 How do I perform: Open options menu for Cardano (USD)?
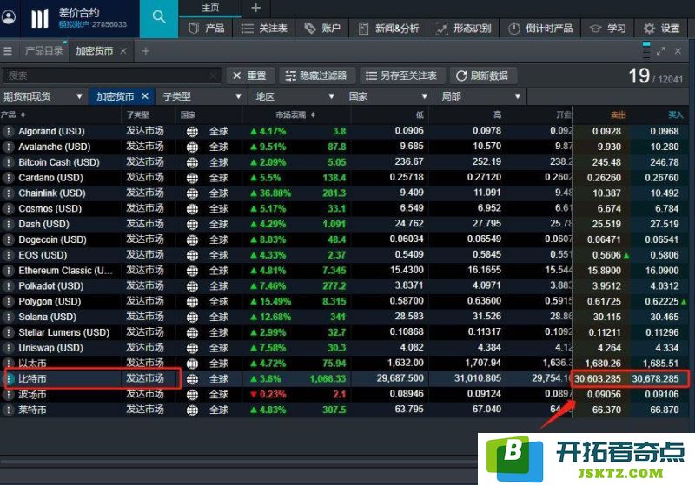(8, 178)
